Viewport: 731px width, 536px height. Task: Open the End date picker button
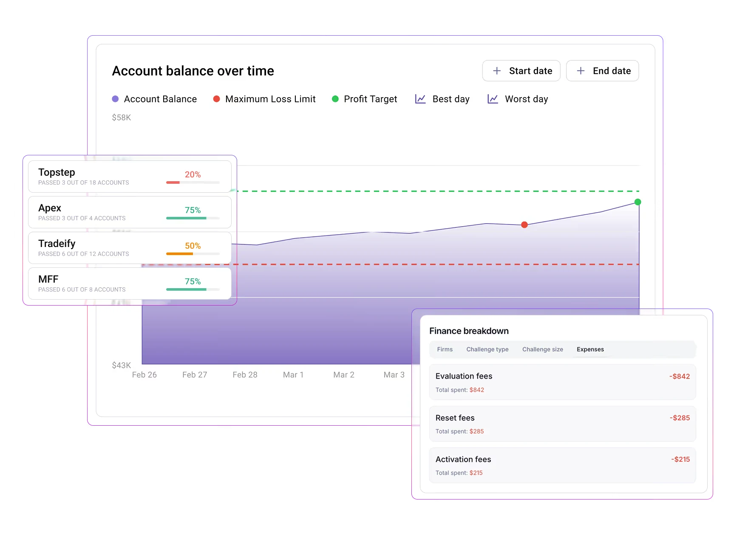(602, 71)
